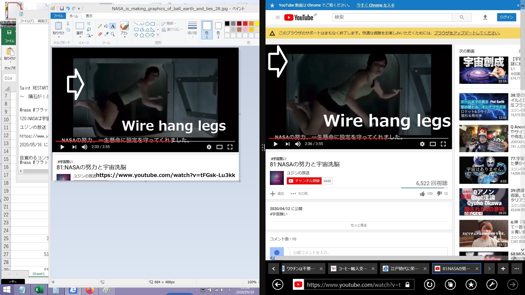Open the browser wrench tools button

[x=492, y=285]
